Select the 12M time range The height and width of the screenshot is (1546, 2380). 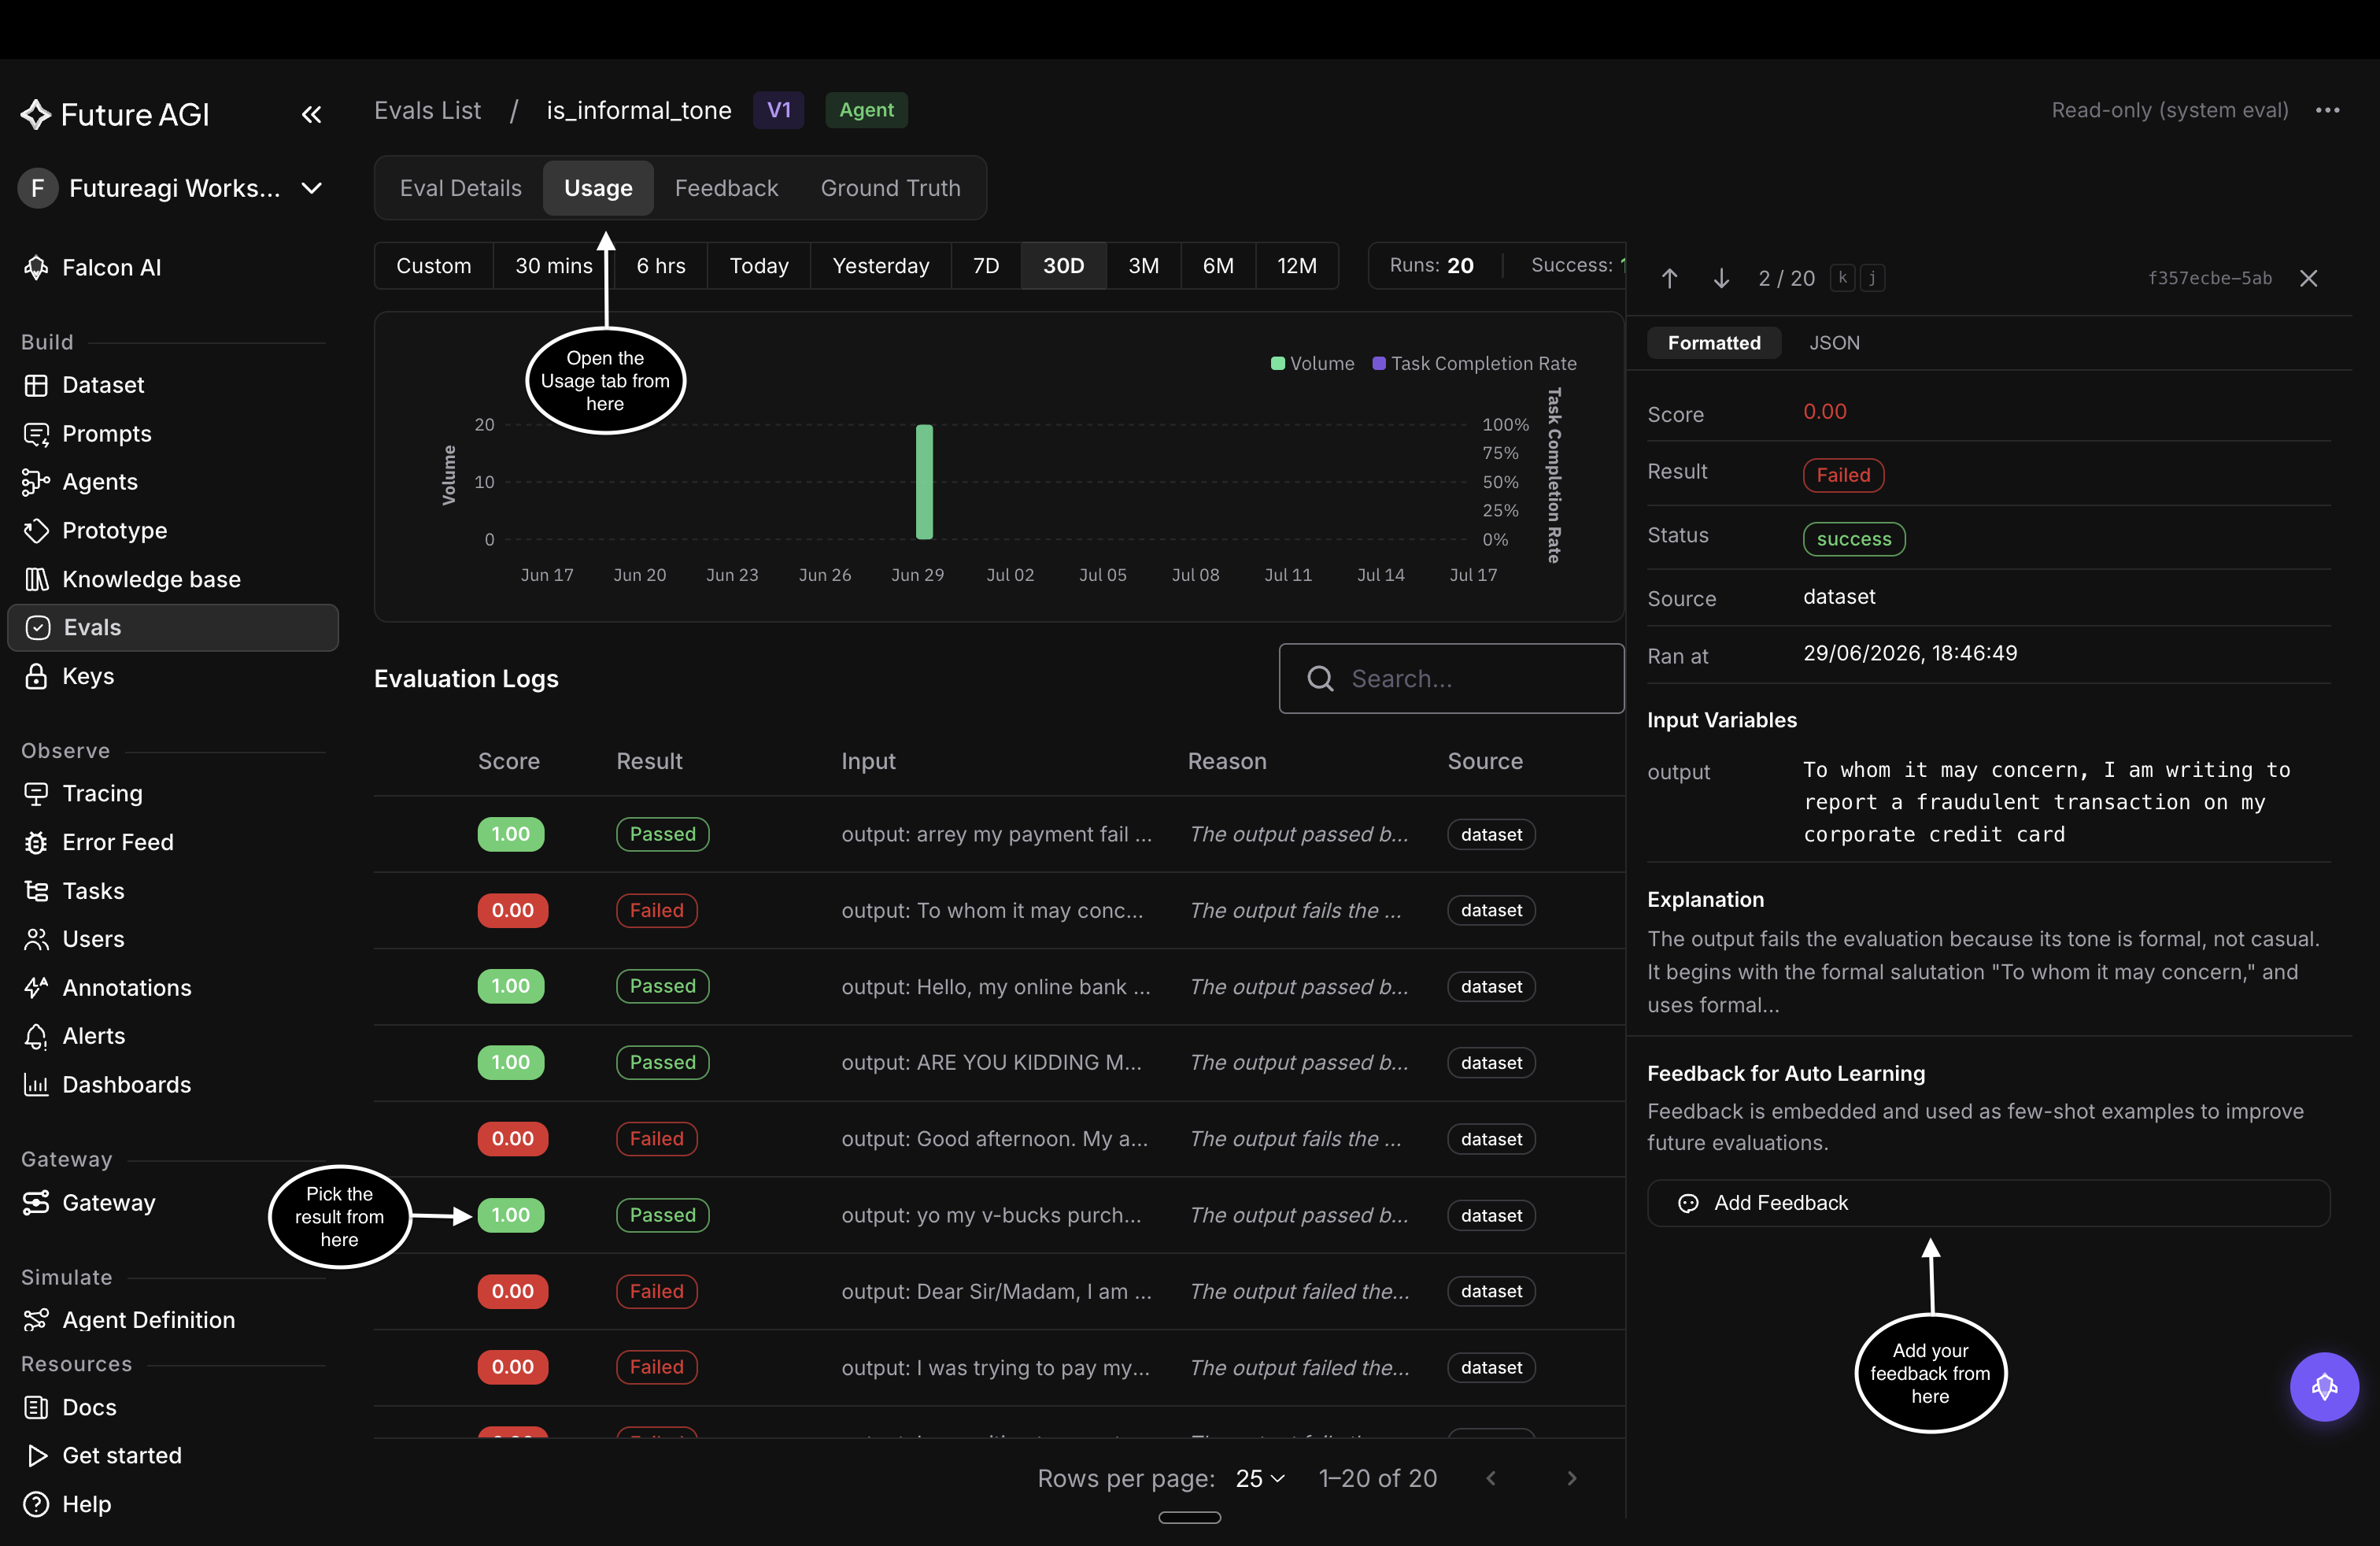tap(1296, 266)
